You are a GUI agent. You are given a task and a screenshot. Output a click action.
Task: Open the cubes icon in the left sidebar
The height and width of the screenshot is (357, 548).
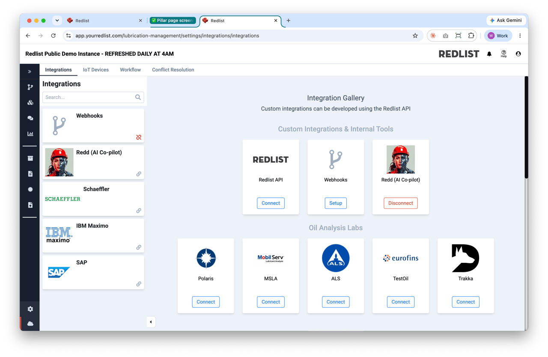point(30,103)
